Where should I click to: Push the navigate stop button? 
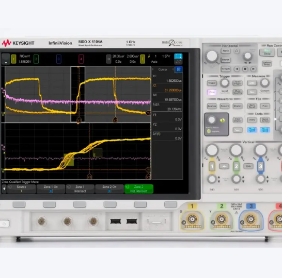245,69
